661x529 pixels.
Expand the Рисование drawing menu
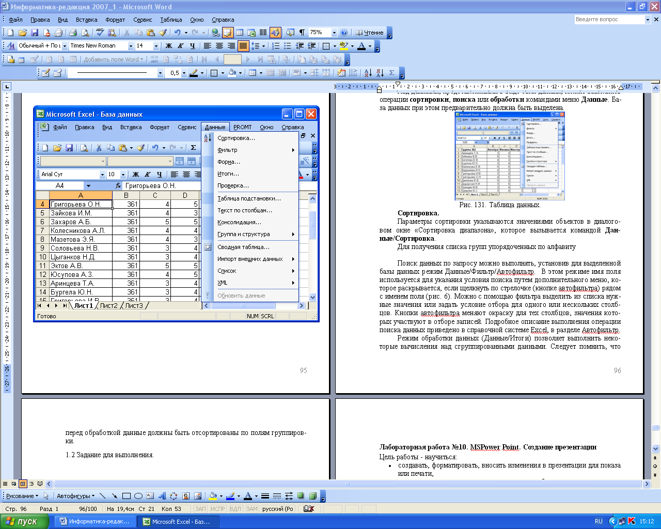click(x=22, y=496)
